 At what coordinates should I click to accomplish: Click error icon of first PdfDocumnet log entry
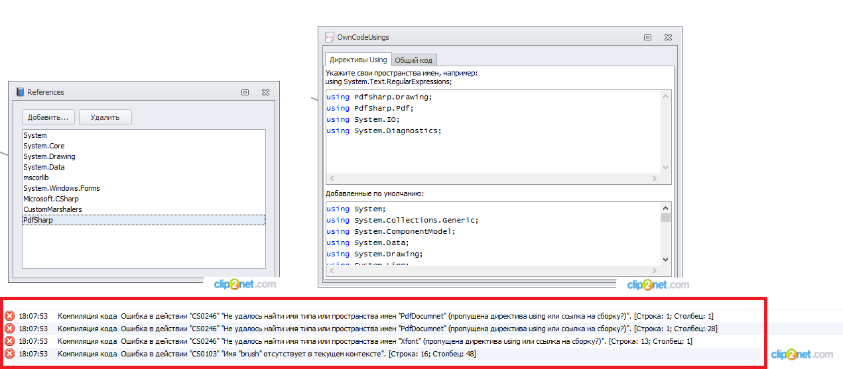[9, 316]
